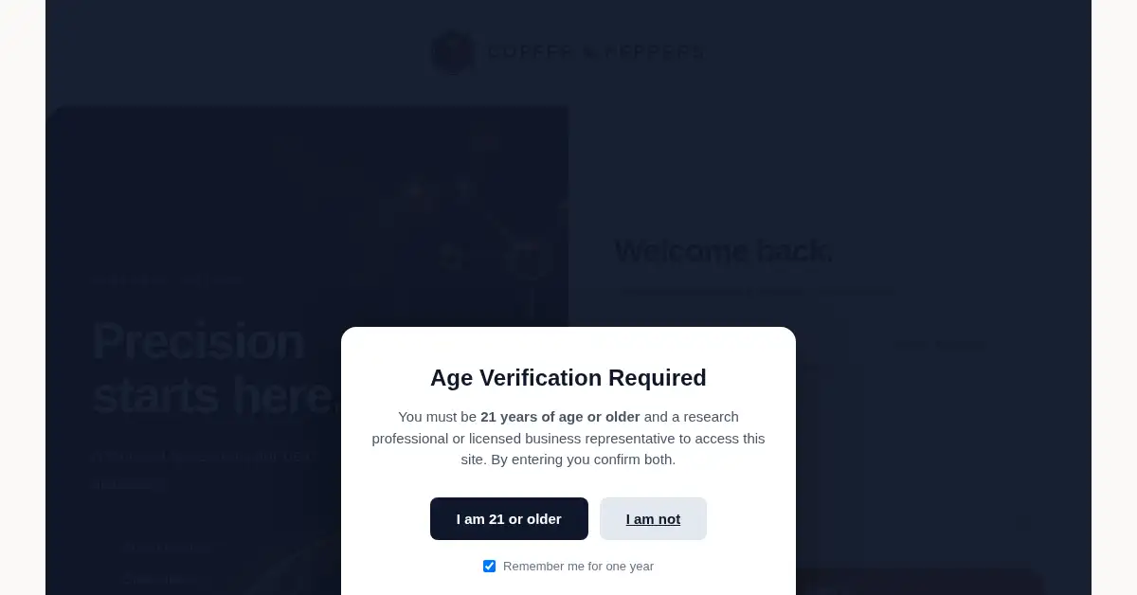The height and width of the screenshot is (595, 1137).
Task: Click the blurred first list item in hero panel
Action: pos(168,548)
